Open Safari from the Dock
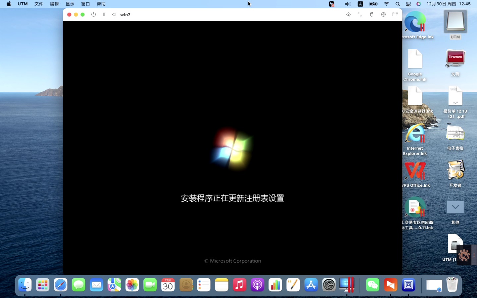477x298 pixels. [x=61, y=285]
